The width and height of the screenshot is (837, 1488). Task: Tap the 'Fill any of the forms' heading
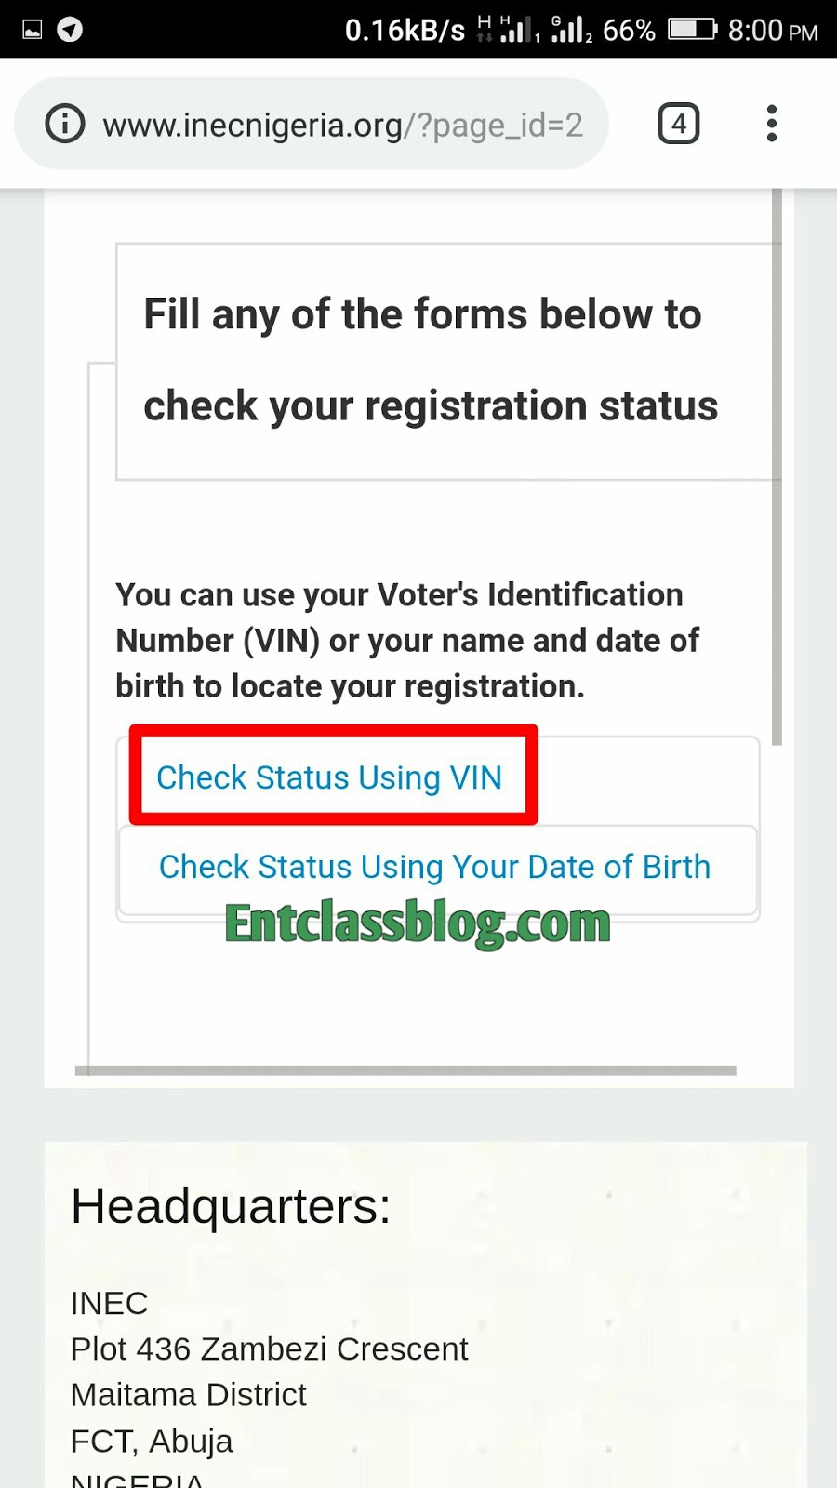point(431,360)
